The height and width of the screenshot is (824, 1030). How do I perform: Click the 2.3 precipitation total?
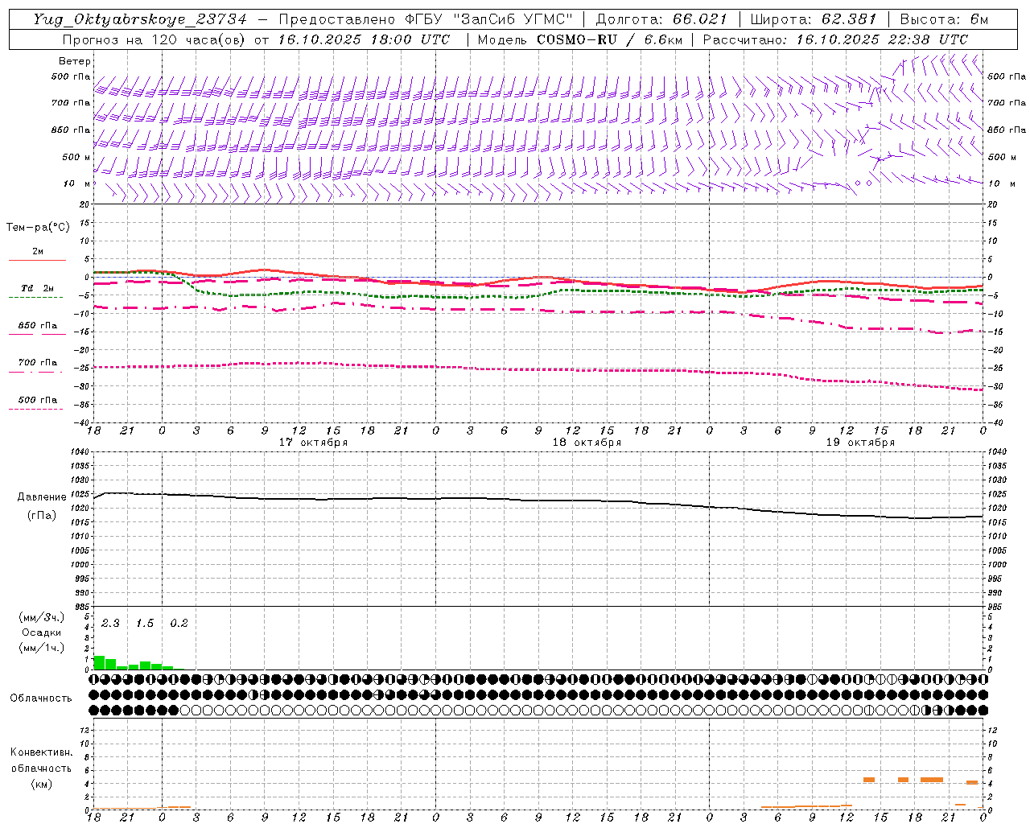pos(110,624)
